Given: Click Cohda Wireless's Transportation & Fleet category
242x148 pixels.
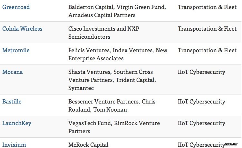Looking at the screenshot, I should click(207, 29).
